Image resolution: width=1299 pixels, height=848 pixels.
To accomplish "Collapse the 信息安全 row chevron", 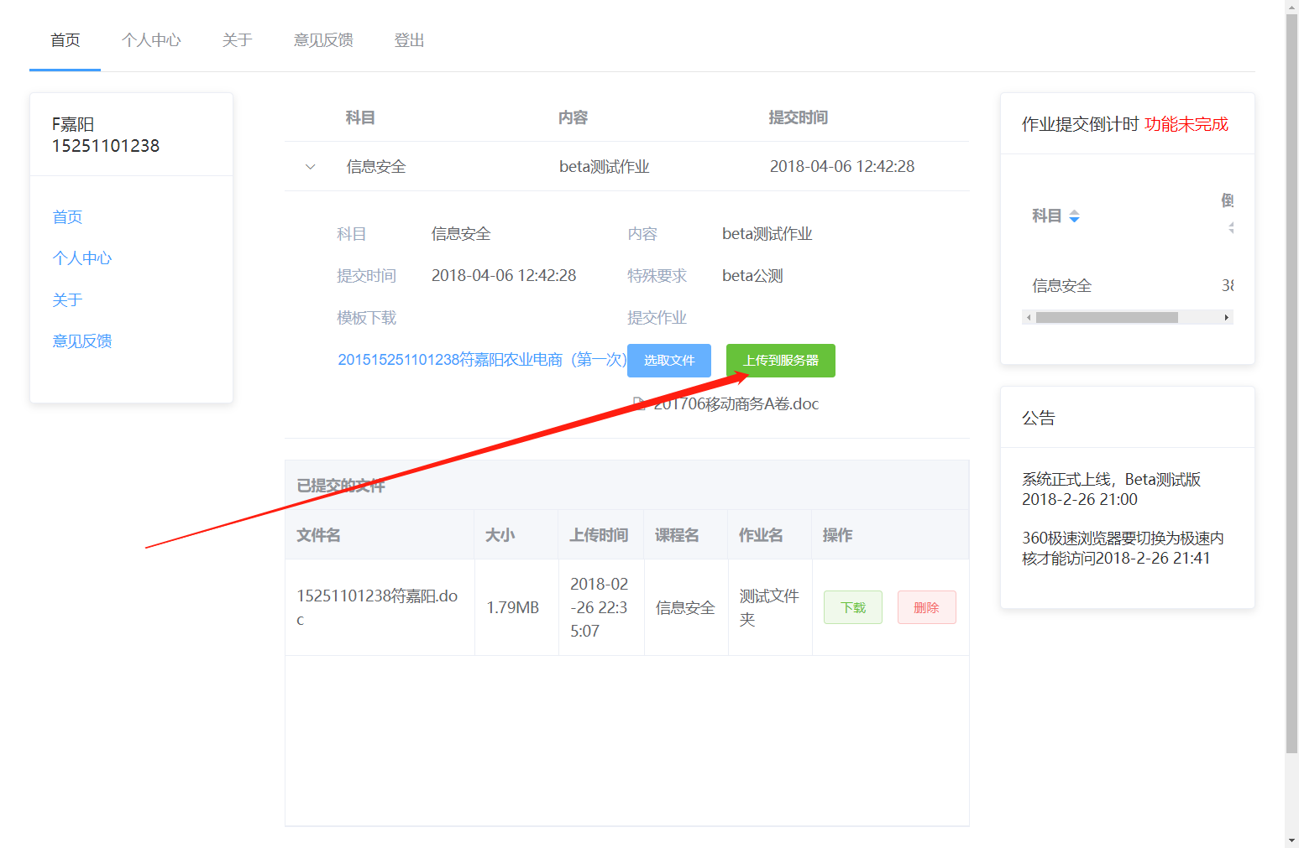I will coord(310,167).
